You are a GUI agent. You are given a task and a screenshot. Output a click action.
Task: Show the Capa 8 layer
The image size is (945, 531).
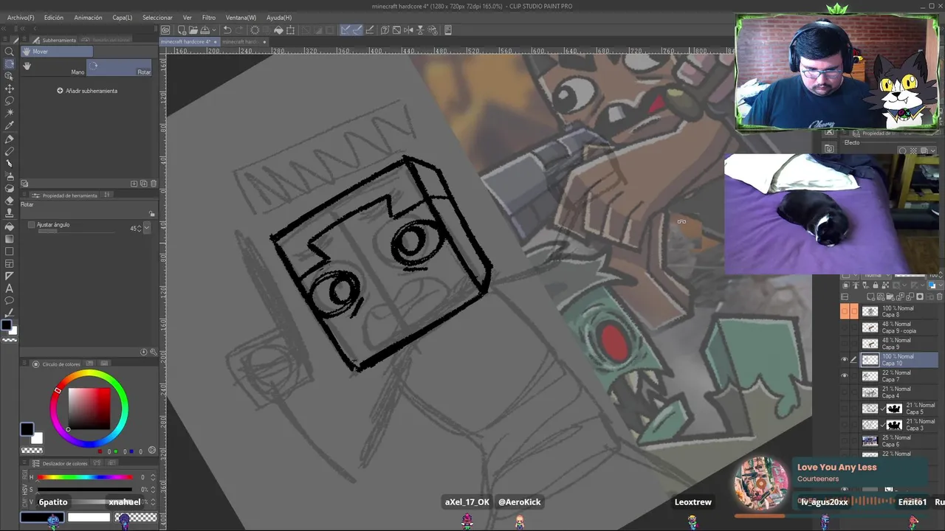tap(845, 311)
